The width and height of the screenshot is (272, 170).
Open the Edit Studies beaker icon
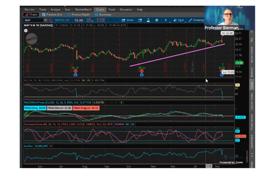pos(148,20)
